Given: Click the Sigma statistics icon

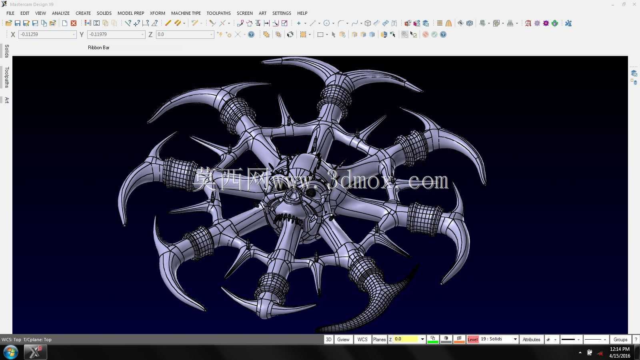Looking at the screenshot, I should coord(96,23).
